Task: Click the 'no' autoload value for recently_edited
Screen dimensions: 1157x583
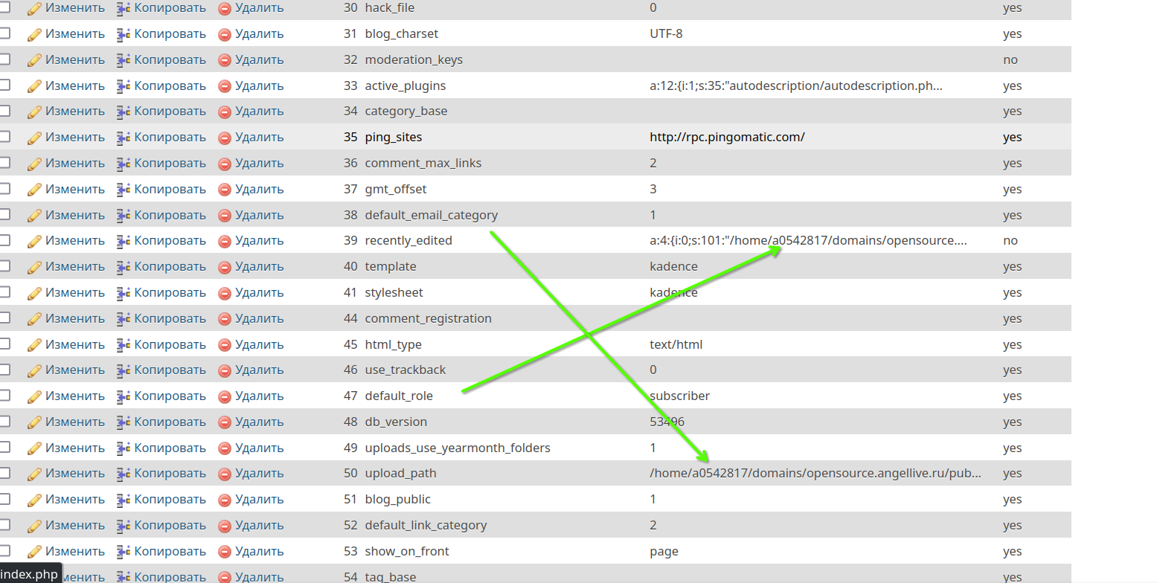Action: coord(1010,241)
